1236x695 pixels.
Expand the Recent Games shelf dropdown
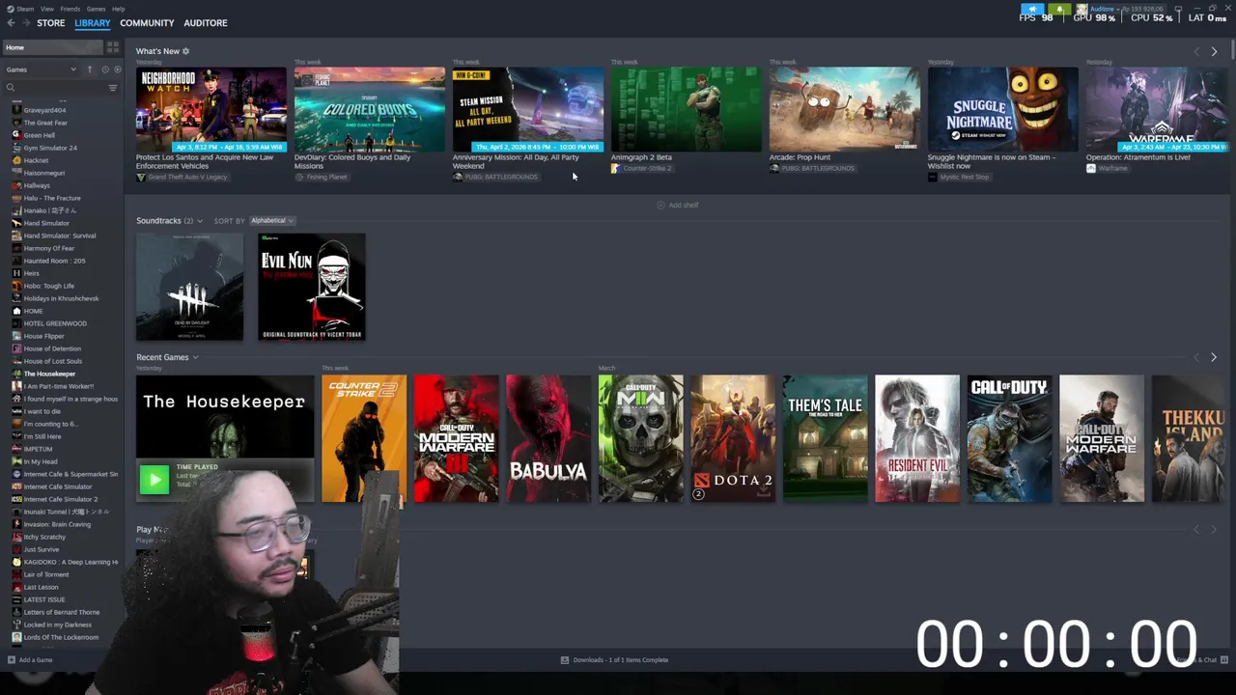(x=195, y=358)
